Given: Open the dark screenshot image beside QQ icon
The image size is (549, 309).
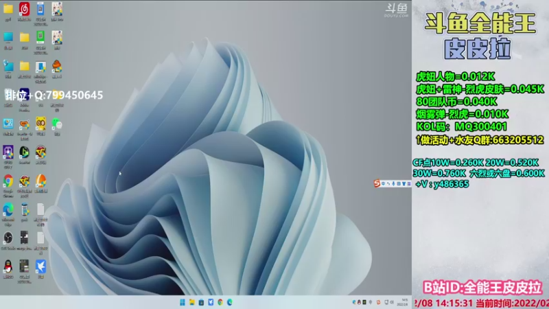Looking at the screenshot, I should pos(24,267).
